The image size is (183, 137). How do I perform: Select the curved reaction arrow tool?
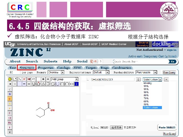pyautogui.click(x=19, y=79)
